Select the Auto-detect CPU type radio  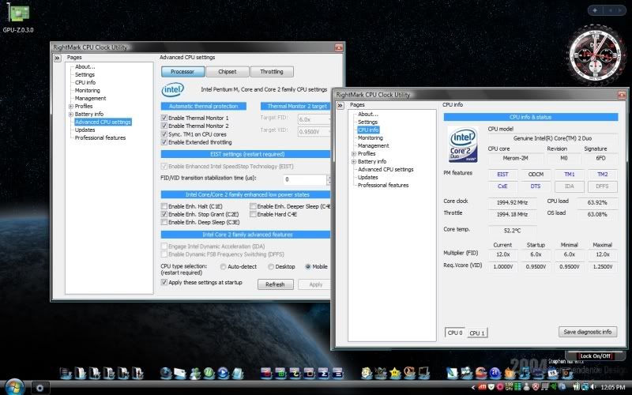(223, 266)
